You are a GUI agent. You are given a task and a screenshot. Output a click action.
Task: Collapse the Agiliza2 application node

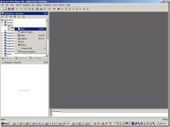pos(2,25)
